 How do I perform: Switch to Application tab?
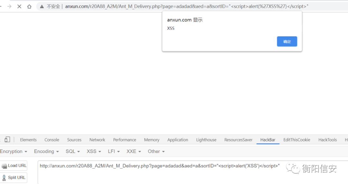coord(178,140)
